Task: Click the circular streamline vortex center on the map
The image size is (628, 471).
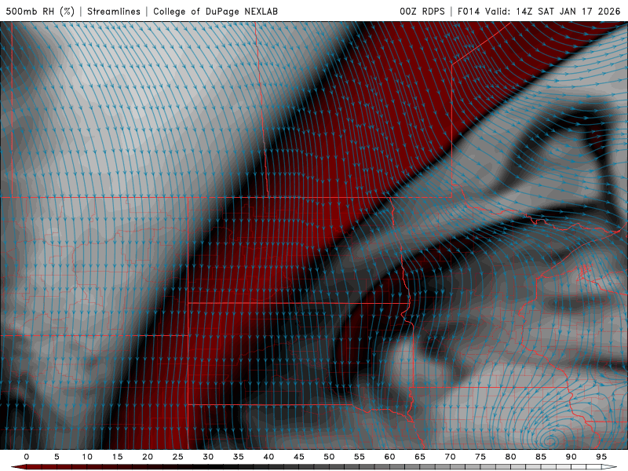Action: (550, 441)
